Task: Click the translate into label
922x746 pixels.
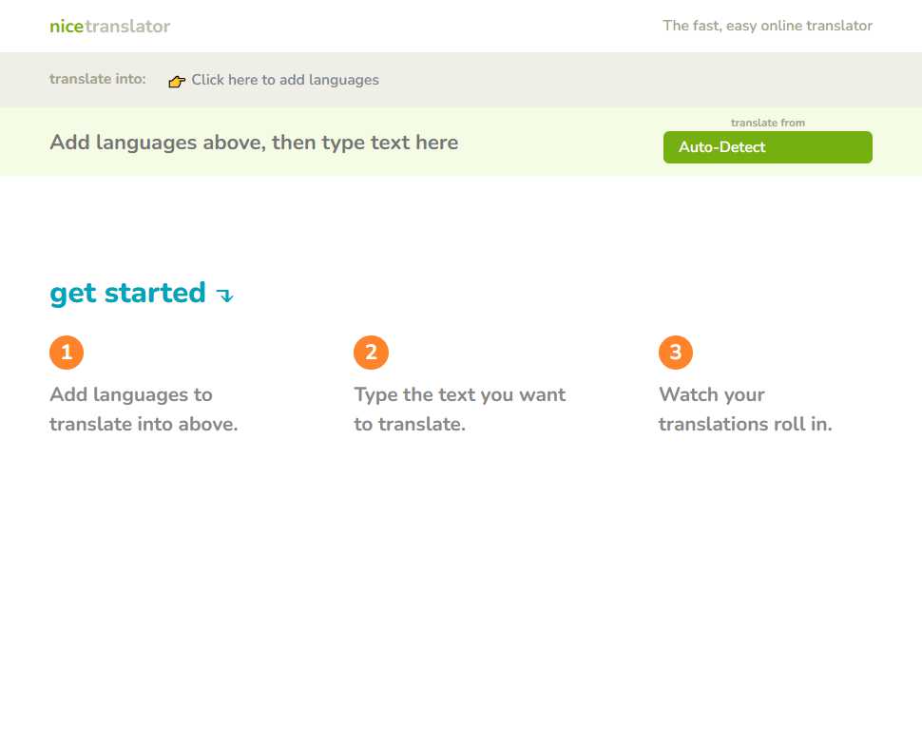Action: (98, 79)
